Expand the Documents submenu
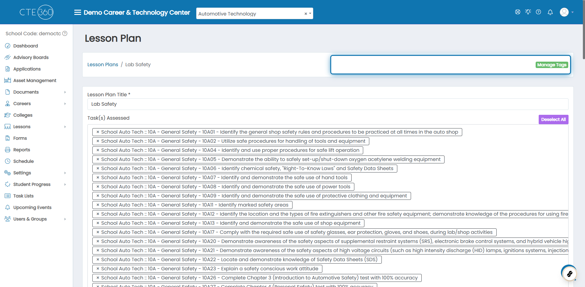 coord(65,92)
